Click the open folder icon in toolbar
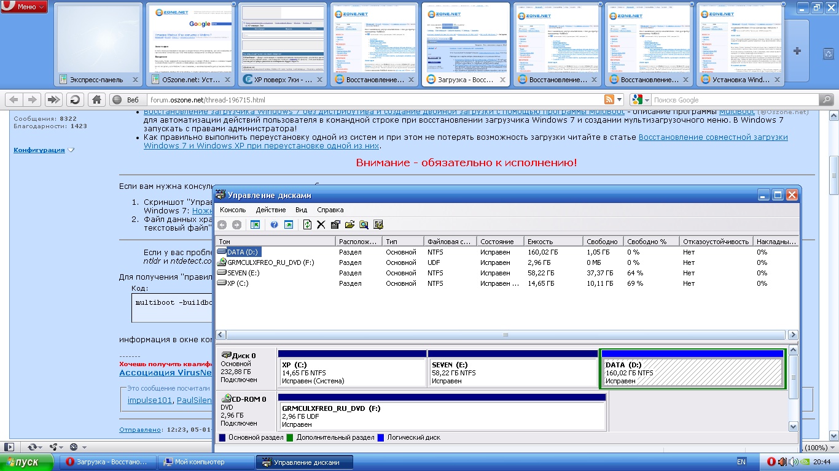This screenshot has width=839, height=471. (x=349, y=225)
